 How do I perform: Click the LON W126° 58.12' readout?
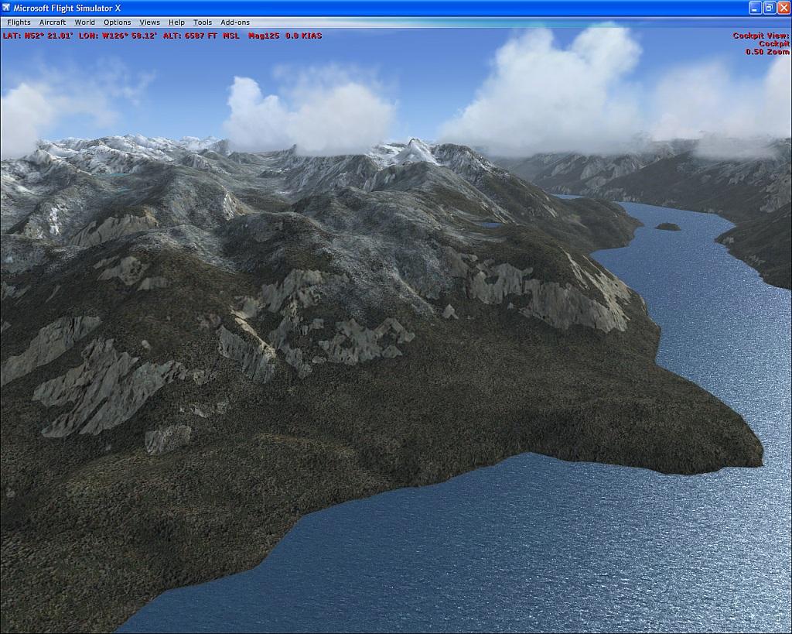tap(118, 36)
